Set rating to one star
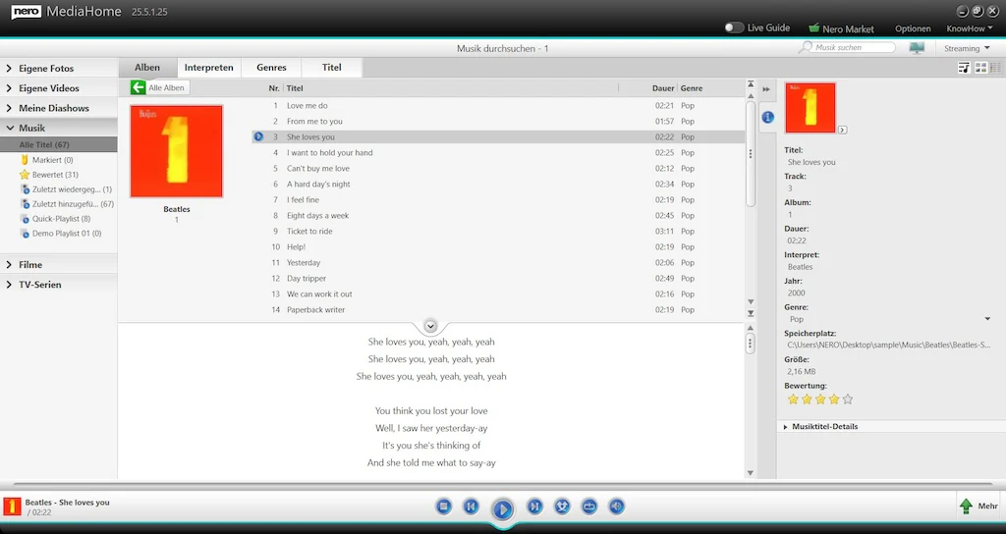 pyautogui.click(x=793, y=400)
